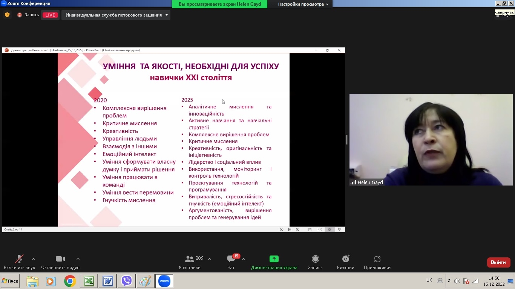The height and width of the screenshot is (289, 515).
Task: Click the Критичне мислення bullet under 2020
Action: click(130, 123)
